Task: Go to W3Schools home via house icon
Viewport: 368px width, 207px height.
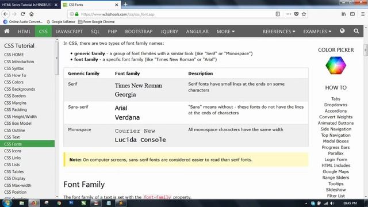Action: click(x=7, y=31)
